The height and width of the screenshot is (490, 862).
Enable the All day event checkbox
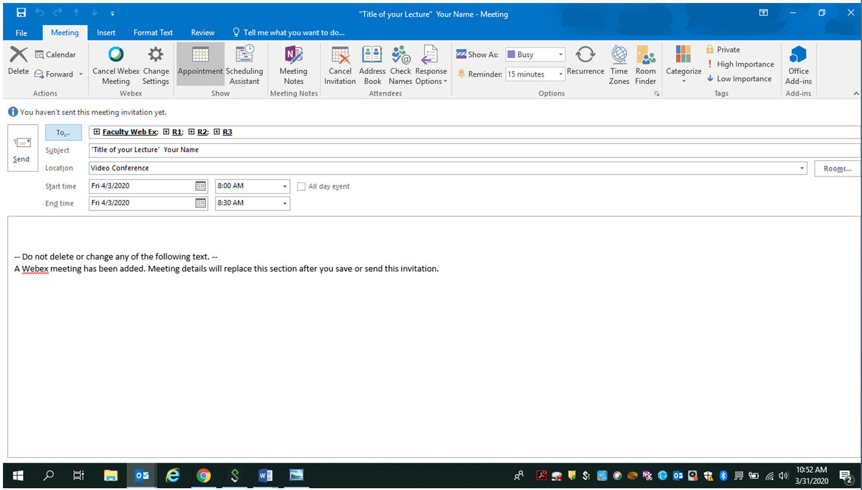point(301,187)
